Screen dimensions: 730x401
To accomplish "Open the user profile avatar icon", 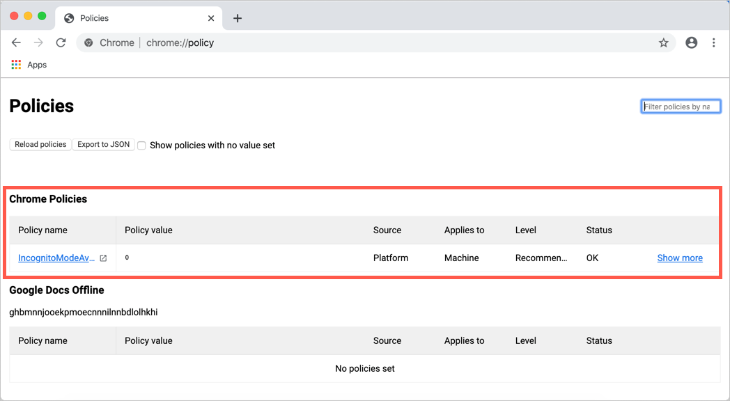I will click(691, 42).
